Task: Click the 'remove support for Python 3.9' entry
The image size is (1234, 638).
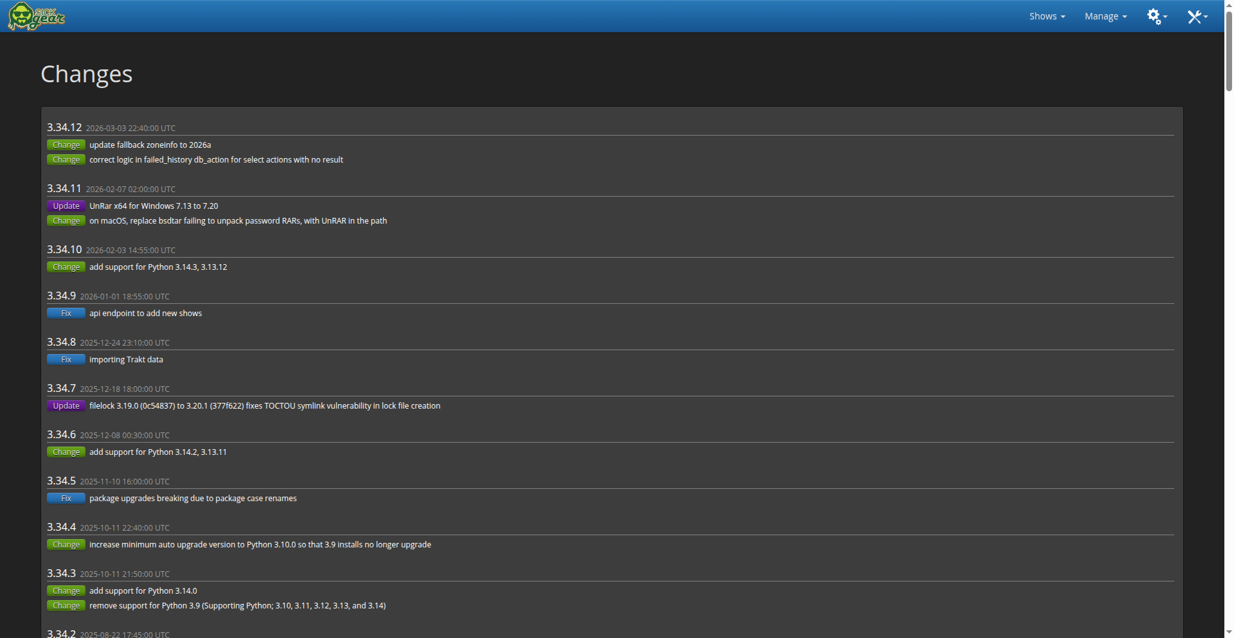Action: 237,606
